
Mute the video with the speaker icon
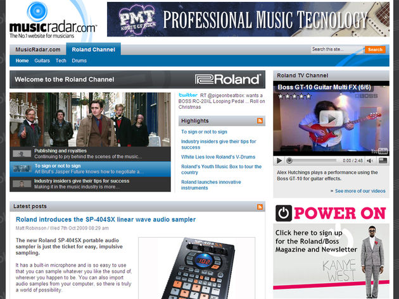[370, 161]
